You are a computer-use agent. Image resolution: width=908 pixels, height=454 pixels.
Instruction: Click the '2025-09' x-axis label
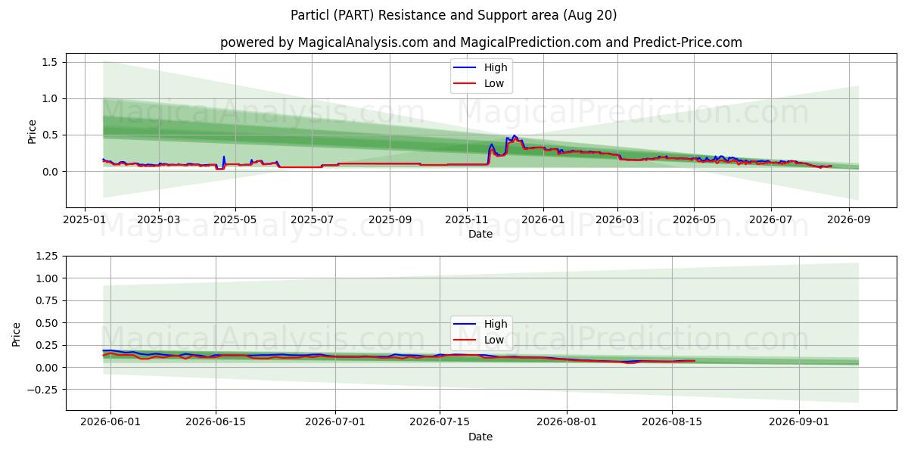click(390, 219)
